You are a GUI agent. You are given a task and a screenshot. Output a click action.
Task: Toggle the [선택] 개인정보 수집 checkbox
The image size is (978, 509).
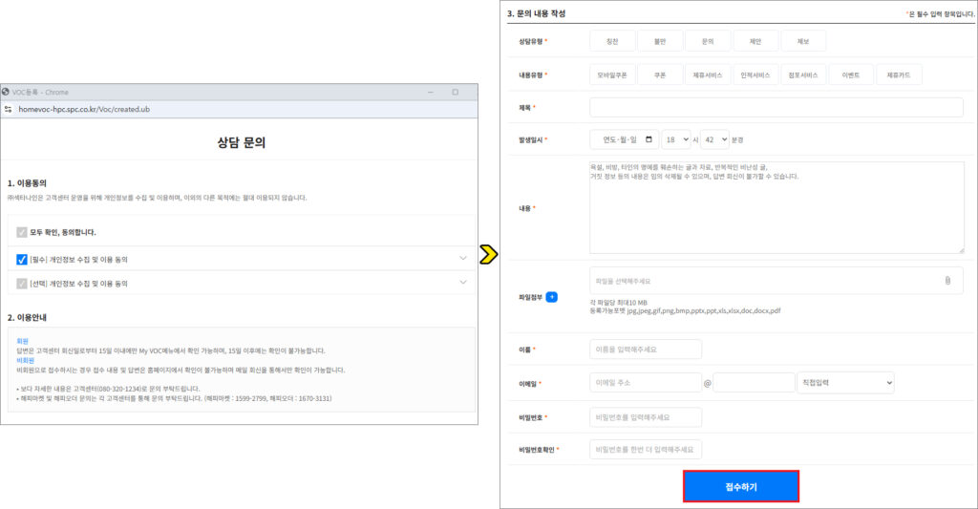click(22, 284)
